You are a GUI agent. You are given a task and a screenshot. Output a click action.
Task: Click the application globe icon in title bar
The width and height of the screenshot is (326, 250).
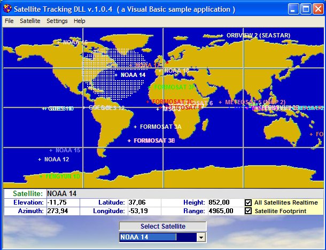(7, 9)
